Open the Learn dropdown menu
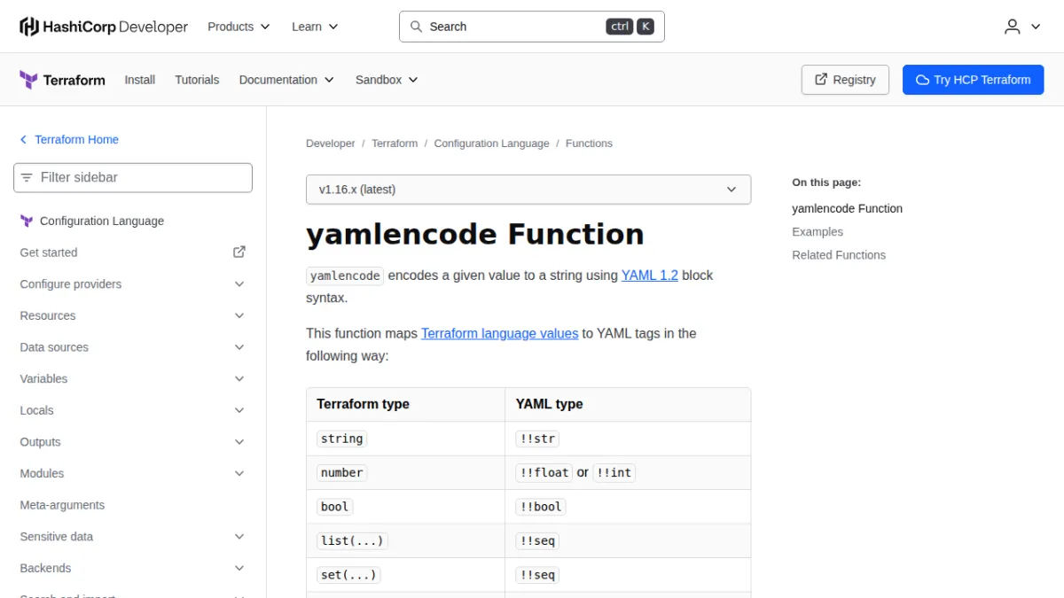Image resolution: width=1064 pixels, height=598 pixels. [315, 27]
